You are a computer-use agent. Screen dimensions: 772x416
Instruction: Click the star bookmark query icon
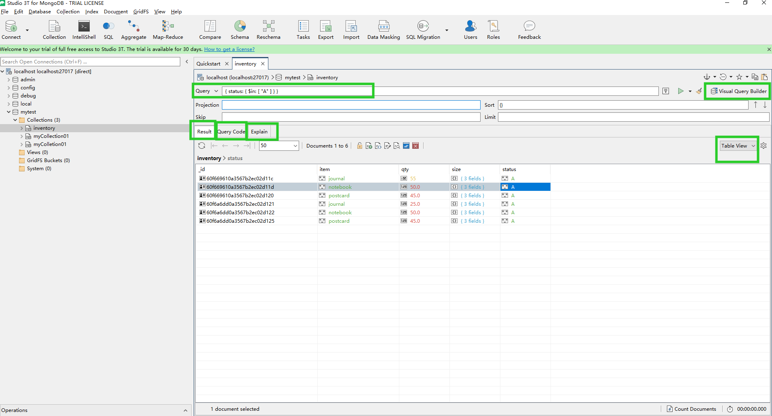tap(739, 77)
